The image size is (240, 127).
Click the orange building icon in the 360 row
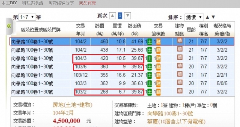tap(158, 67)
